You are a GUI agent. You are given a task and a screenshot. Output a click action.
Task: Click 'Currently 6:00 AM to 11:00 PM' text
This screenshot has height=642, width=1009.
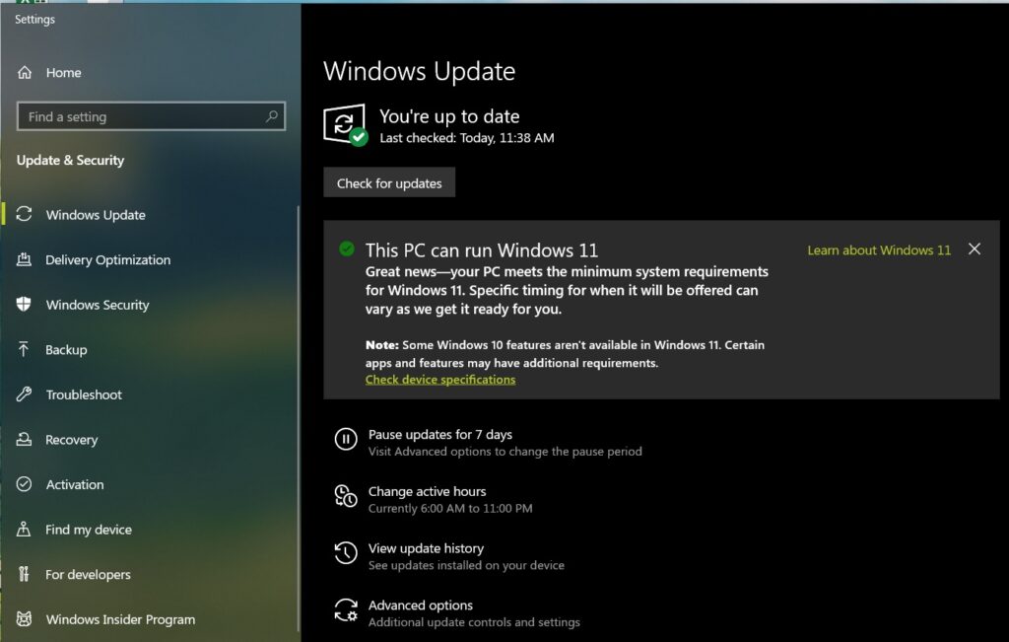coord(449,508)
